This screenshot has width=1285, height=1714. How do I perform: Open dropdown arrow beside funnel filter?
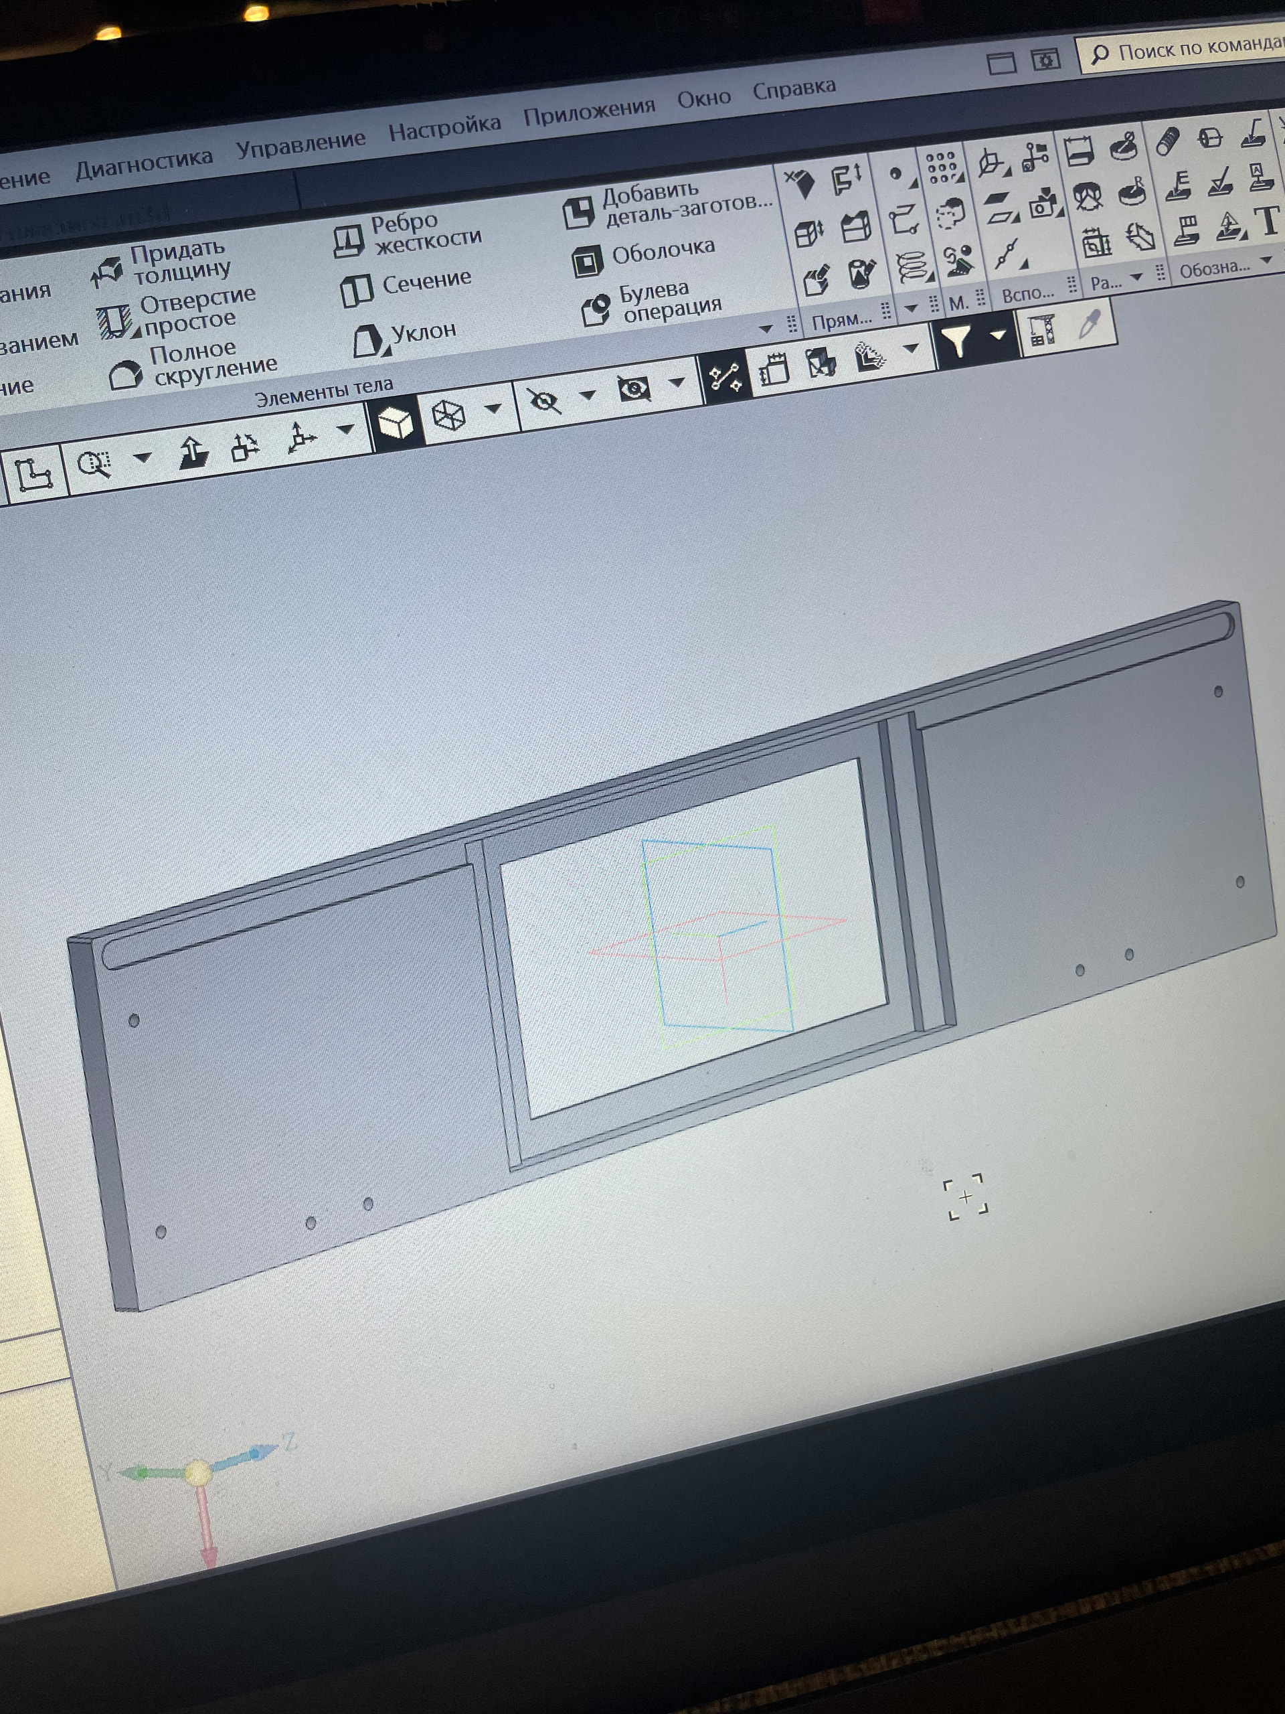pos(999,335)
